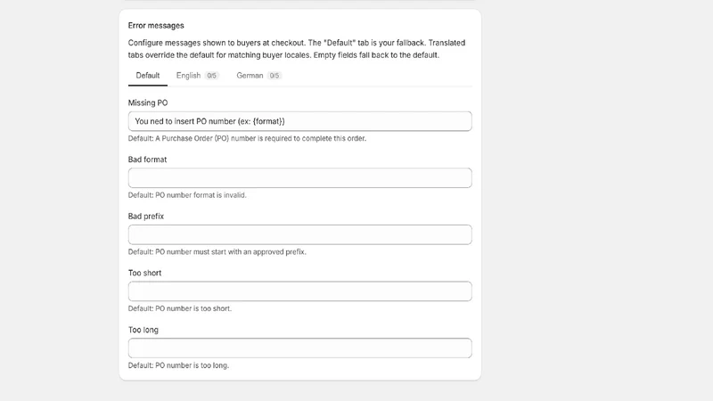The image size is (713, 401).
Task: Open the English translations tab
Action: [x=197, y=76]
